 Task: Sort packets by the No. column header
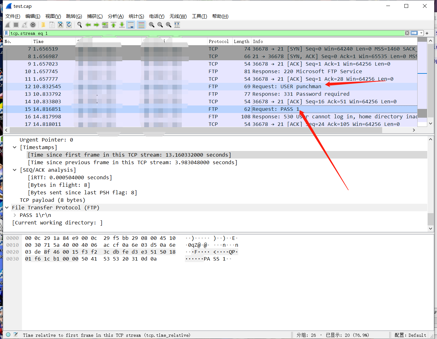point(17,41)
